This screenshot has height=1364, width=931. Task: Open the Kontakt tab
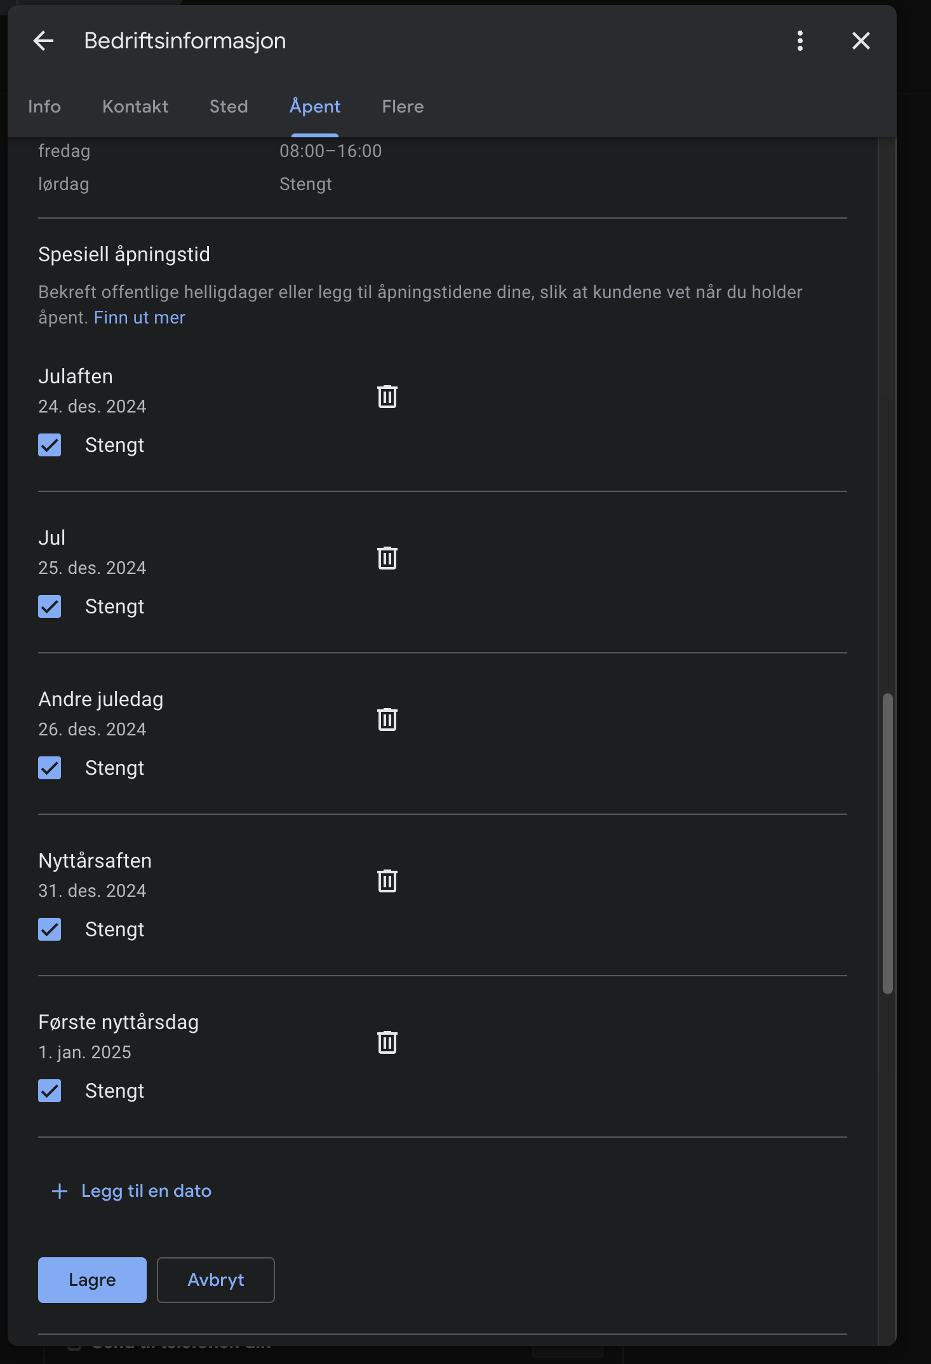135,107
